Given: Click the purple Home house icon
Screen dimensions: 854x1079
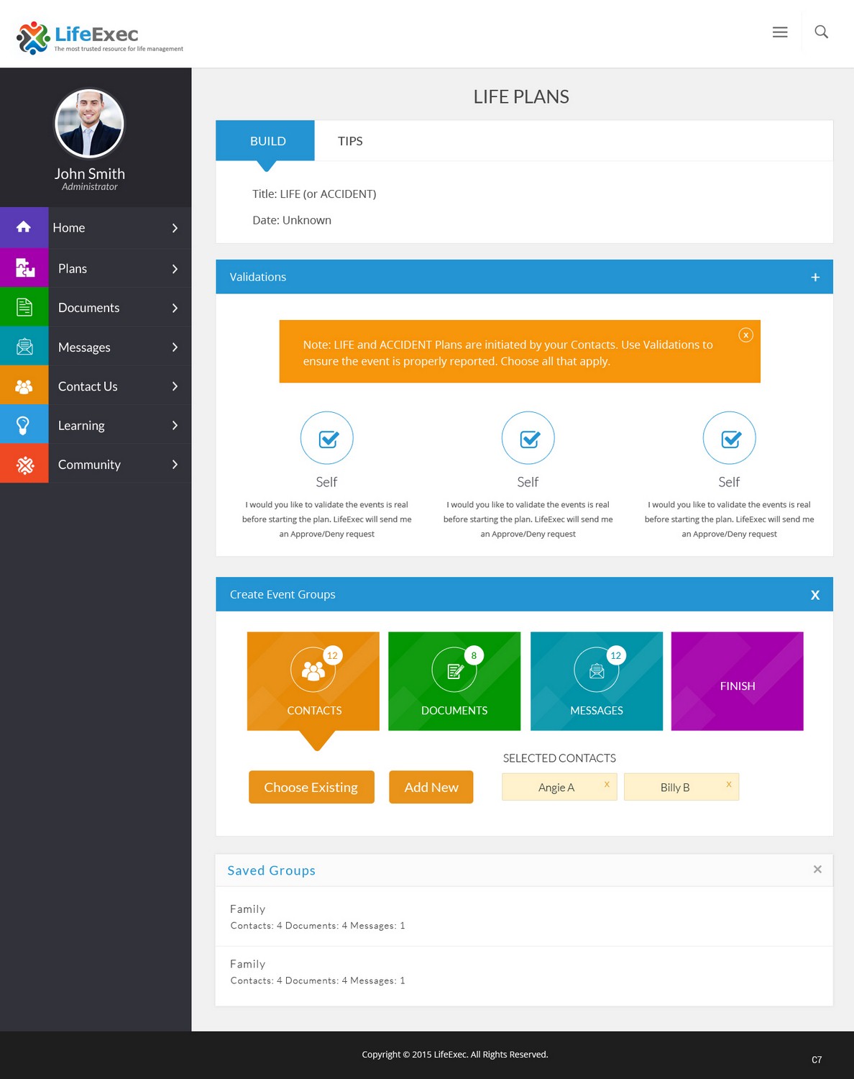Looking at the screenshot, I should 24,227.
